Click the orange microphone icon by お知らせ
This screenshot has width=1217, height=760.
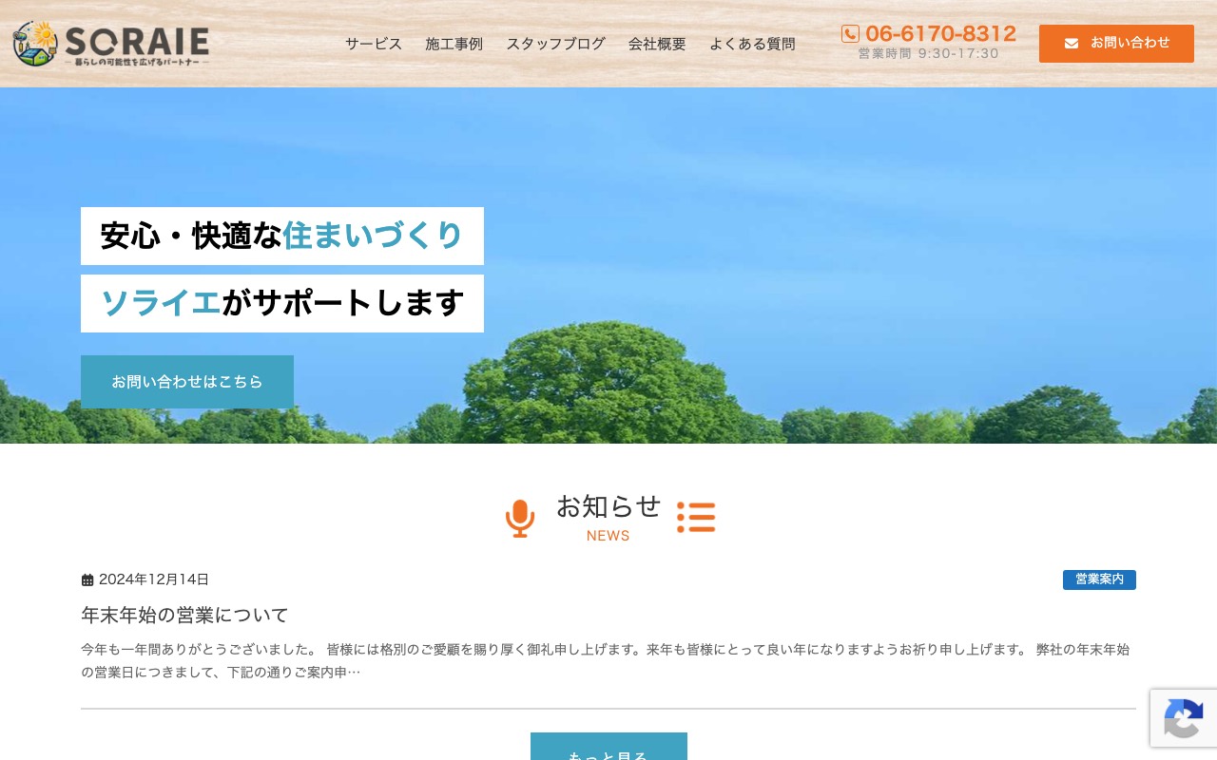(x=520, y=519)
